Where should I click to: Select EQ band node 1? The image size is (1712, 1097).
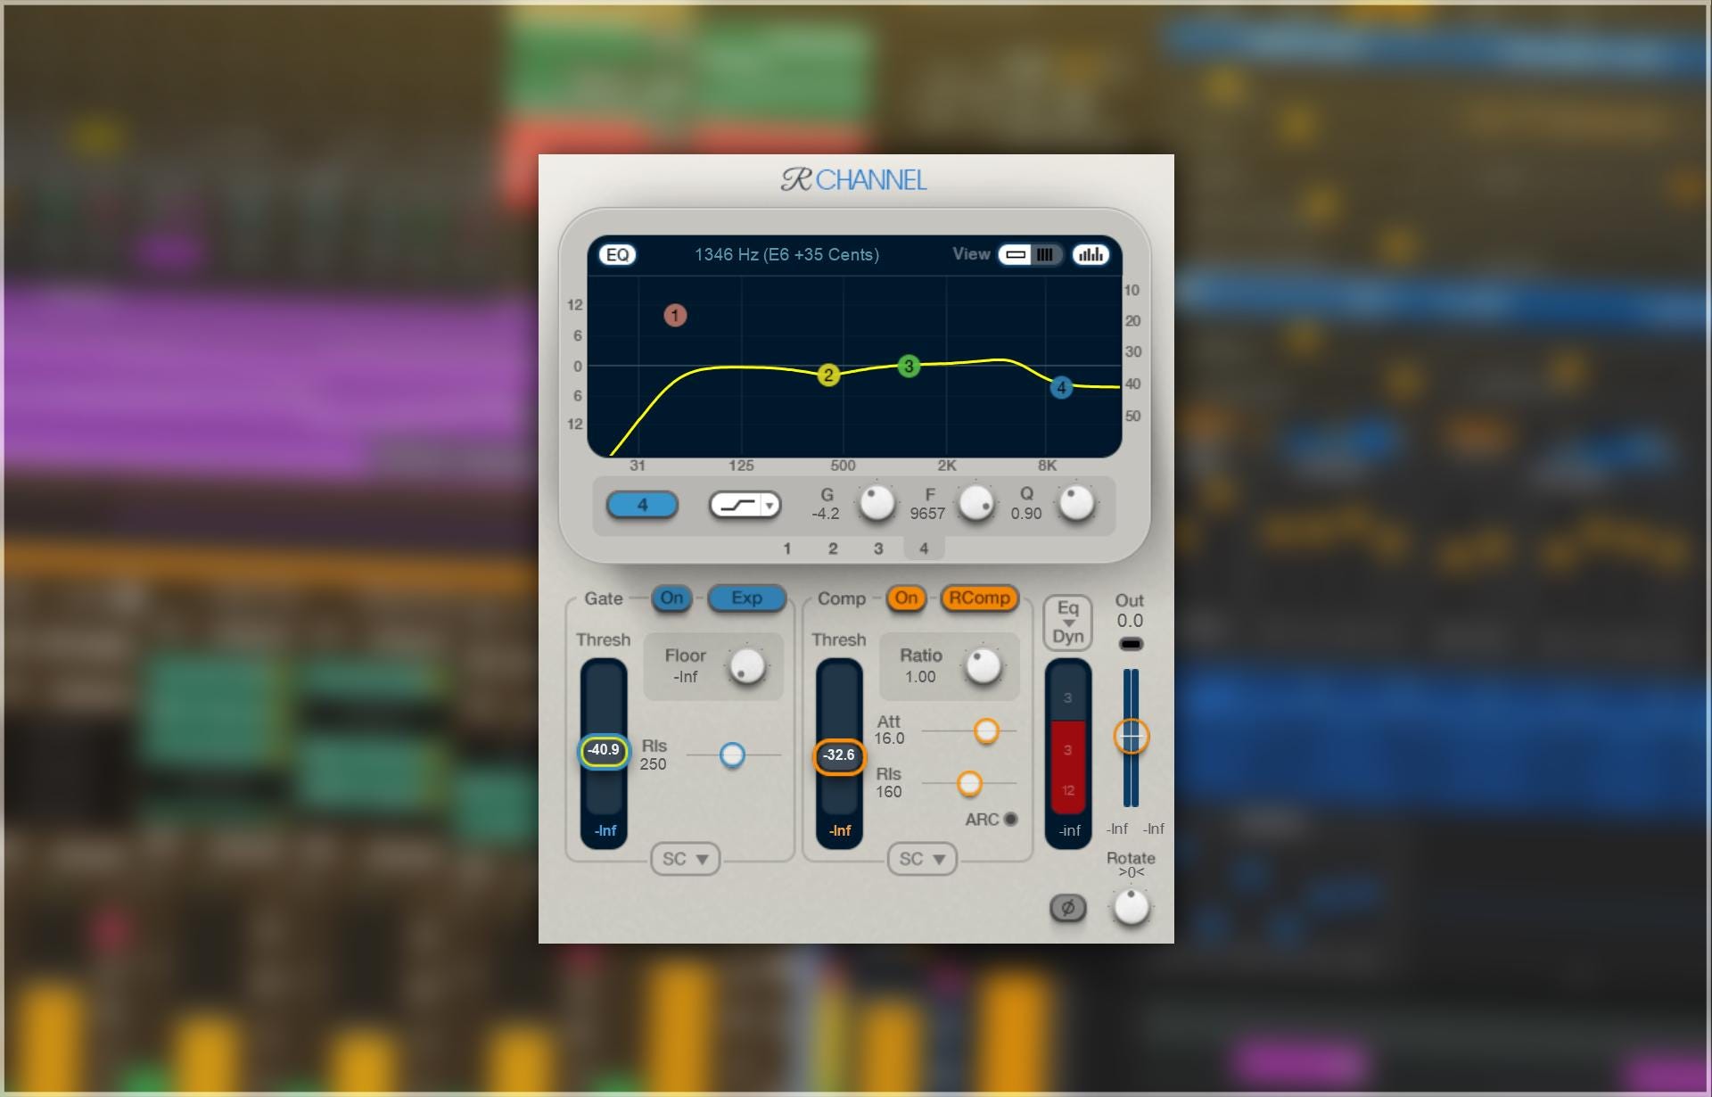675,315
